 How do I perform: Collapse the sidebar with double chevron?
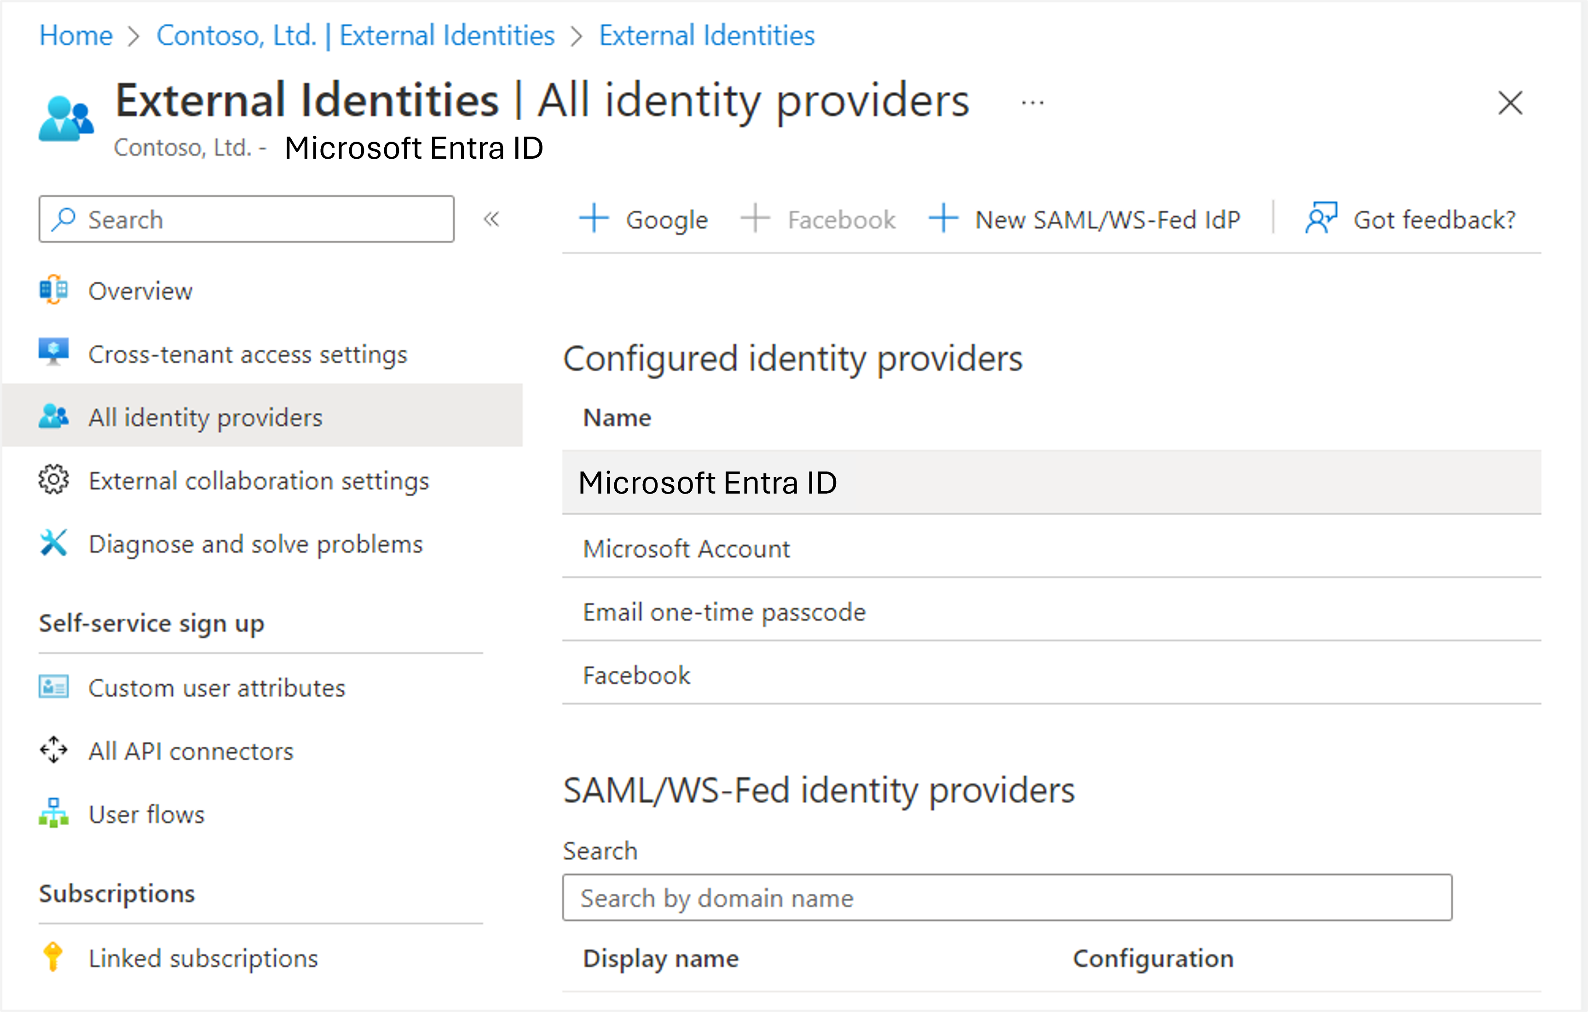(x=491, y=219)
